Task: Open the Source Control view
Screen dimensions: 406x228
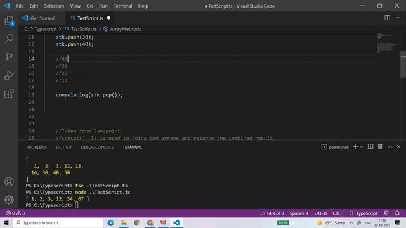Action: (x=9, y=57)
